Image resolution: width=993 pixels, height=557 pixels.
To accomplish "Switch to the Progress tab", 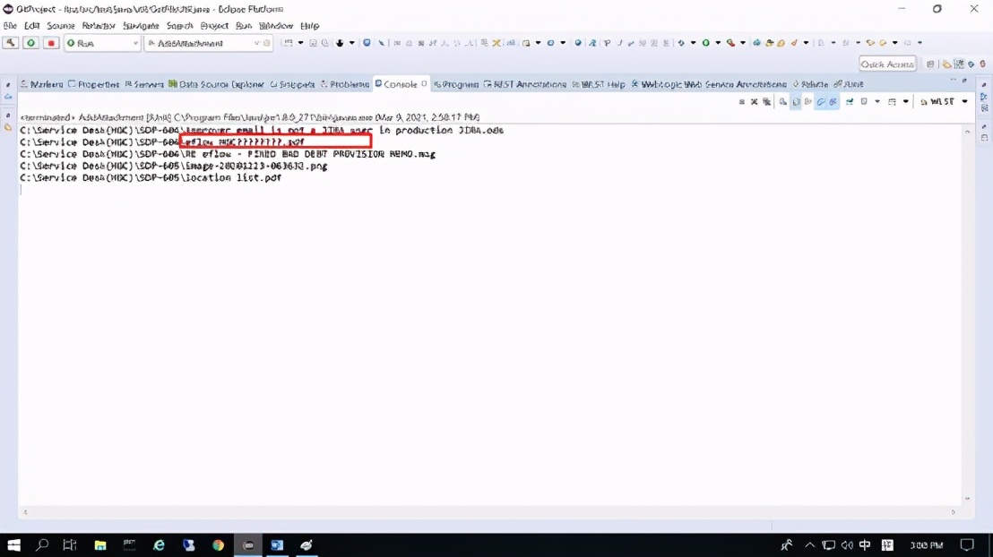I will 456,84.
